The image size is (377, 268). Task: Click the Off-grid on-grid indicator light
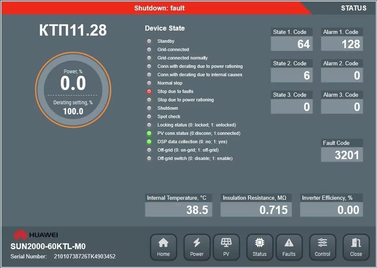pyautogui.click(x=149, y=150)
